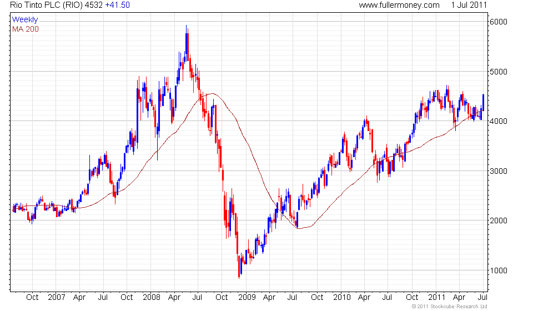Image resolution: width=533 pixels, height=311 pixels.
Task: Click the 'Oct' label before 2007
Action: tap(32, 298)
